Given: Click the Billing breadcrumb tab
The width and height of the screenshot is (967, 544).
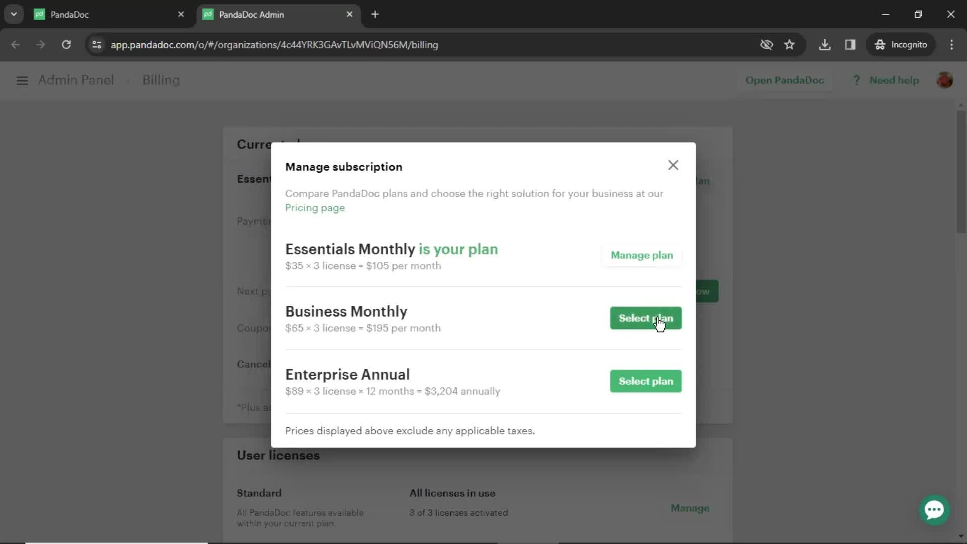Looking at the screenshot, I should [161, 80].
